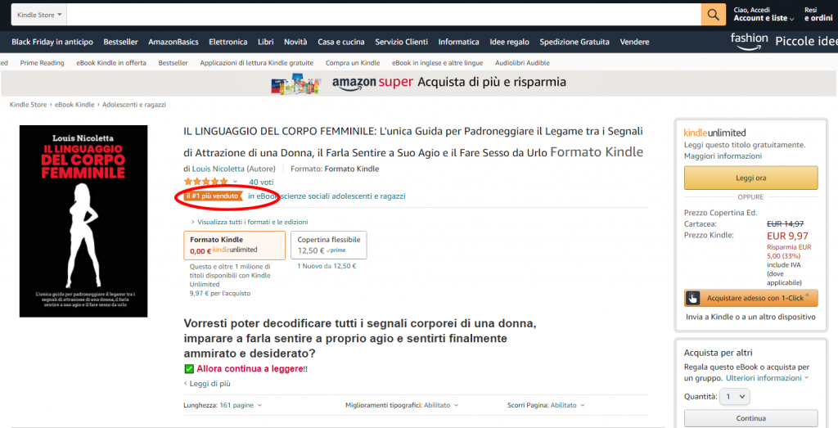Click Kindle Store breadcrumb link
The width and height of the screenshot is (838, 428).
29,105
